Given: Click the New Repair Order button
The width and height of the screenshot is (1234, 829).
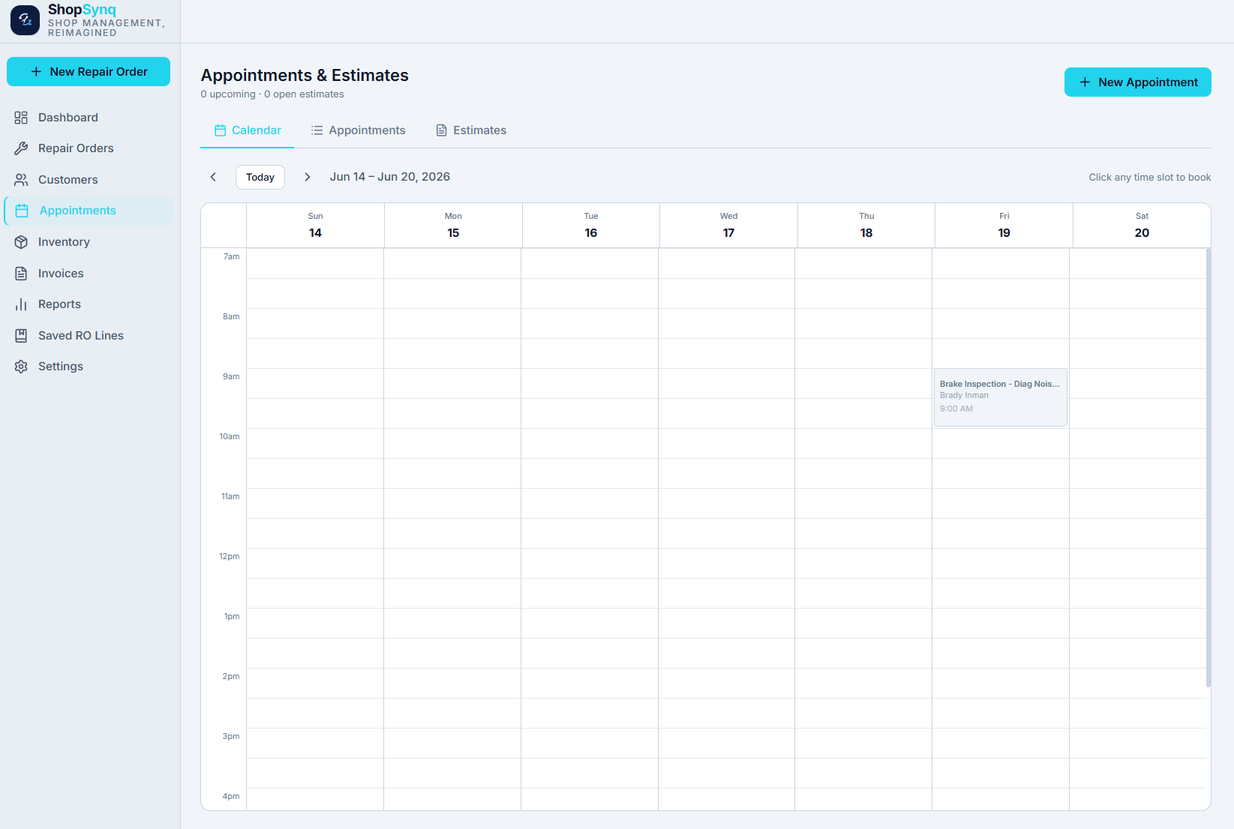Looking at the screenshot, I should pos(89,72).
